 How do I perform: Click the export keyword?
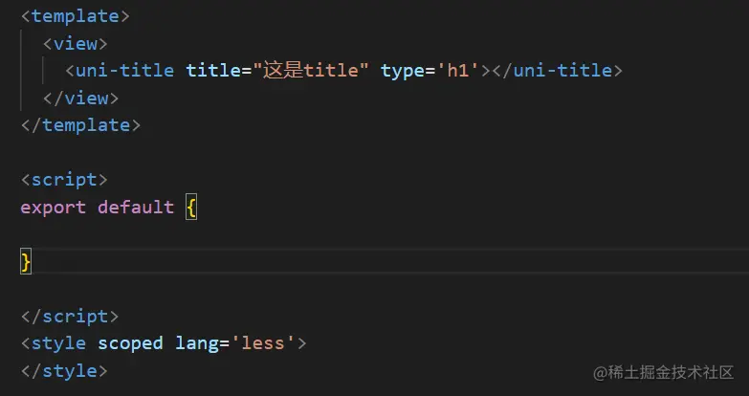54,209
